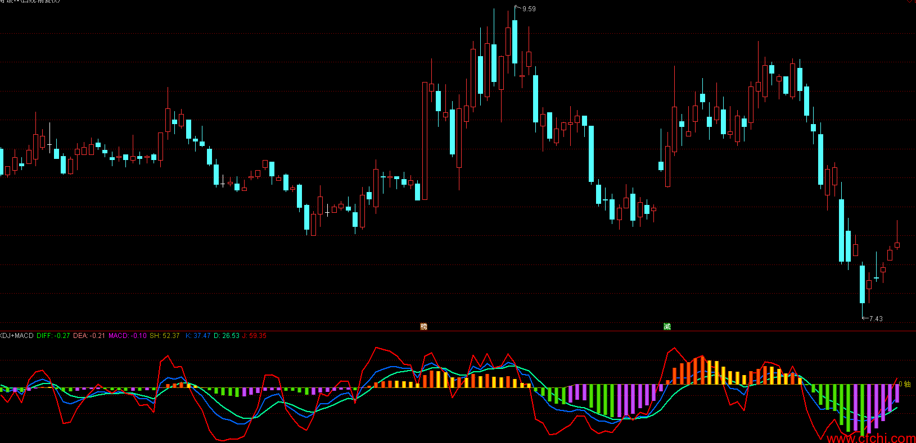Select the DEA: -0.21 value
Screen dimensions: 916x443
89,336
